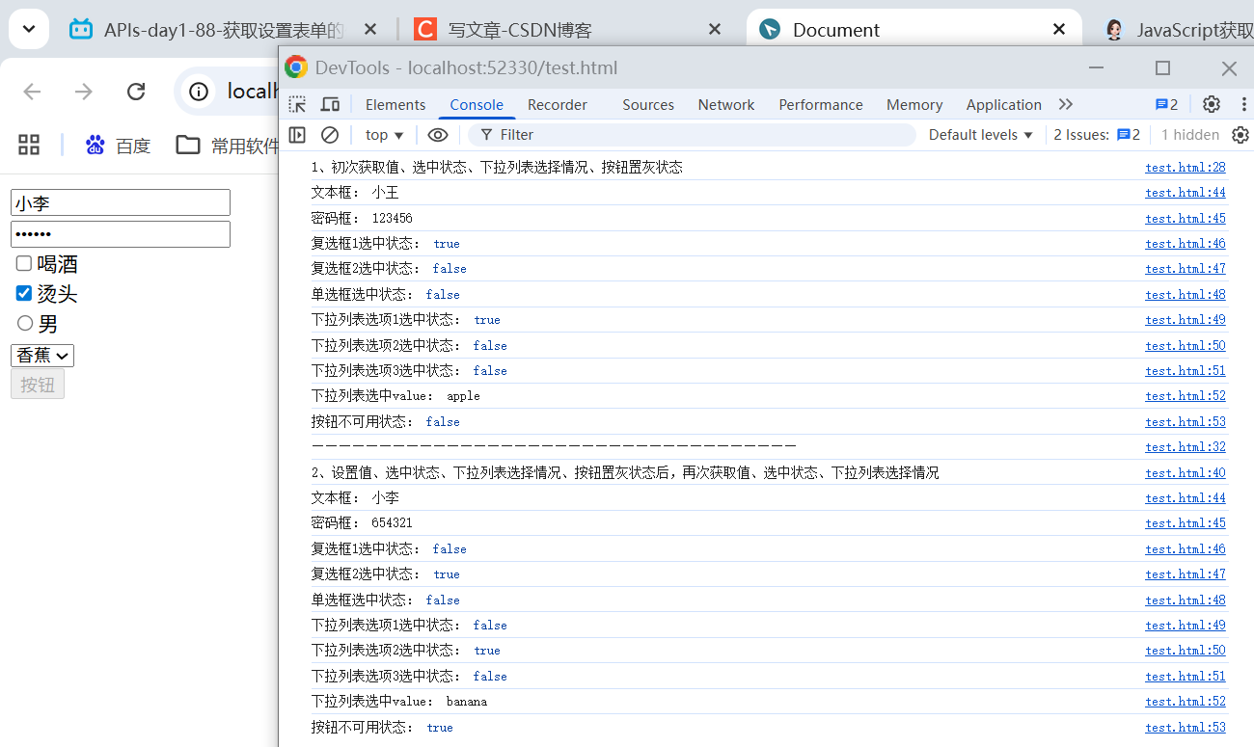Open the test.html:40 source link
The width and height of the screenshot is (1254, 747).
pyautogui.click(x=1186, y=472)
